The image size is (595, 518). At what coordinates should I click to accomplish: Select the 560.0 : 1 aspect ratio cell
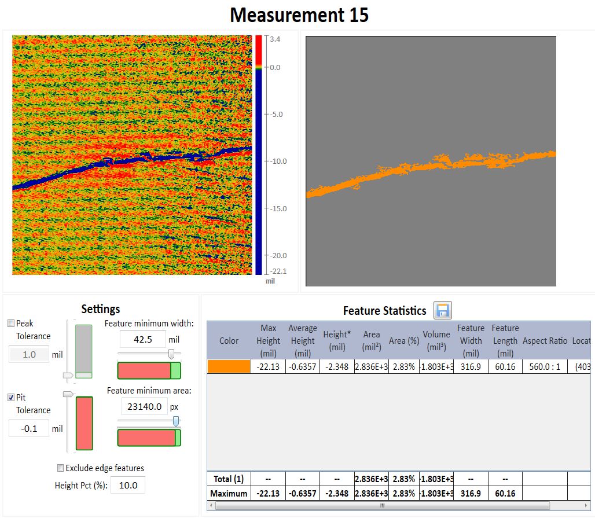[x=545, y=366]
